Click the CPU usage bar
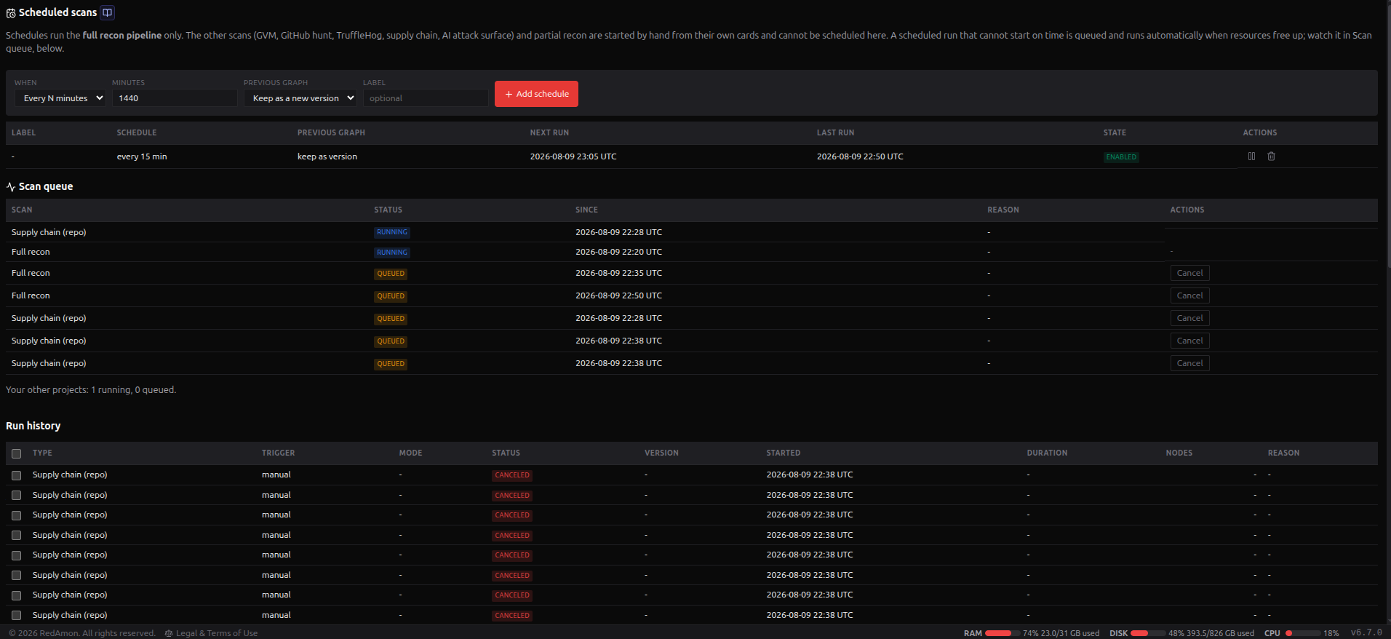The width and height of the screenshot is (1391, 639). (x=1302, y=633)
